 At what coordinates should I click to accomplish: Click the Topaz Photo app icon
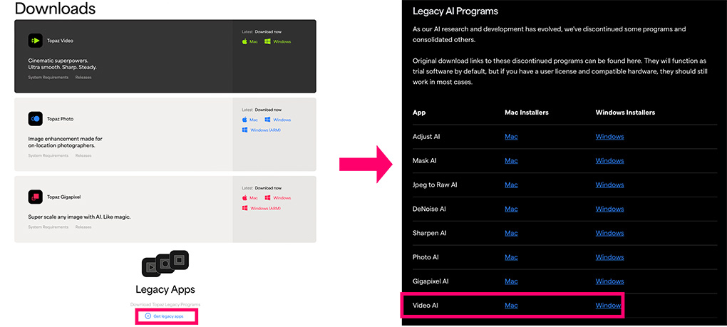point(36,119)
